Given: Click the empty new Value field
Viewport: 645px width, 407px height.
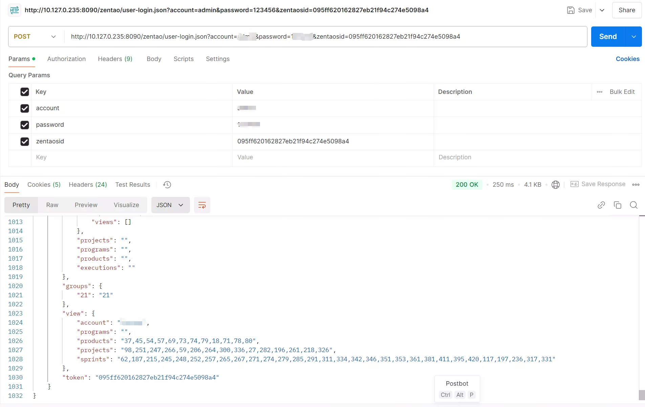Looking at the screenshot, I should pyautogui.click(x=333, y=158).
